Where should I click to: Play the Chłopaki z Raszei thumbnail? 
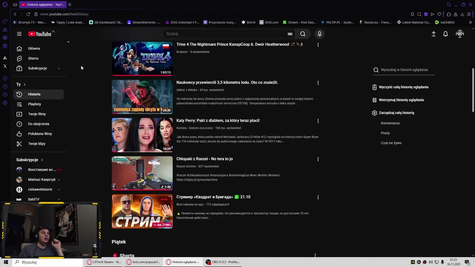click(x=142, y=173)
